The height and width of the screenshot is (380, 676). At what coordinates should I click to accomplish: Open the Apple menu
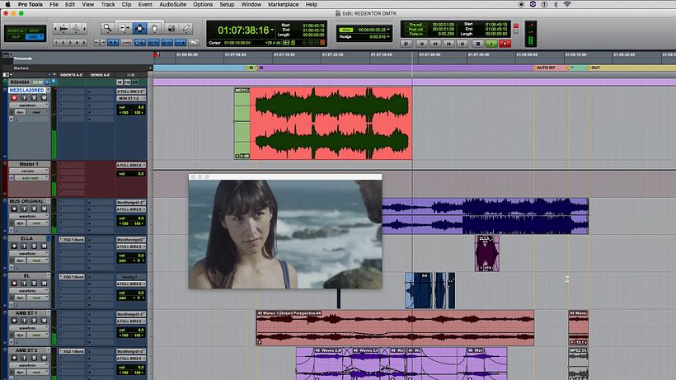pyautogui.click(x=7, y=4)
